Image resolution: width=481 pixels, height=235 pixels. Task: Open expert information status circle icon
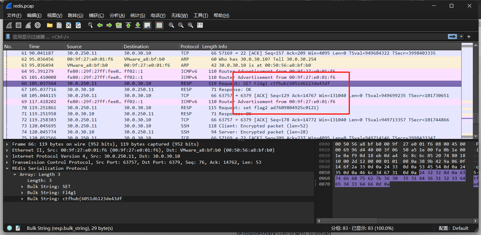coord(9,228)
